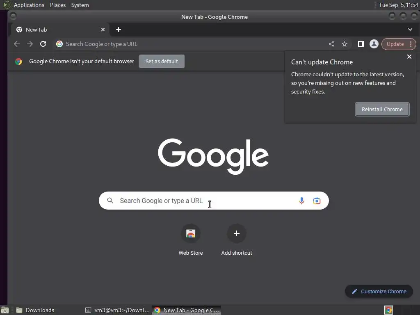Share this page via the share icon
This screenshot has width=420, height=315.
click(x=331, y=44)
